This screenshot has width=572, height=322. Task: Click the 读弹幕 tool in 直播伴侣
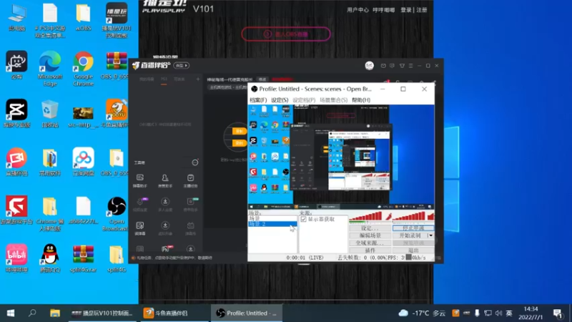[140, 228]
